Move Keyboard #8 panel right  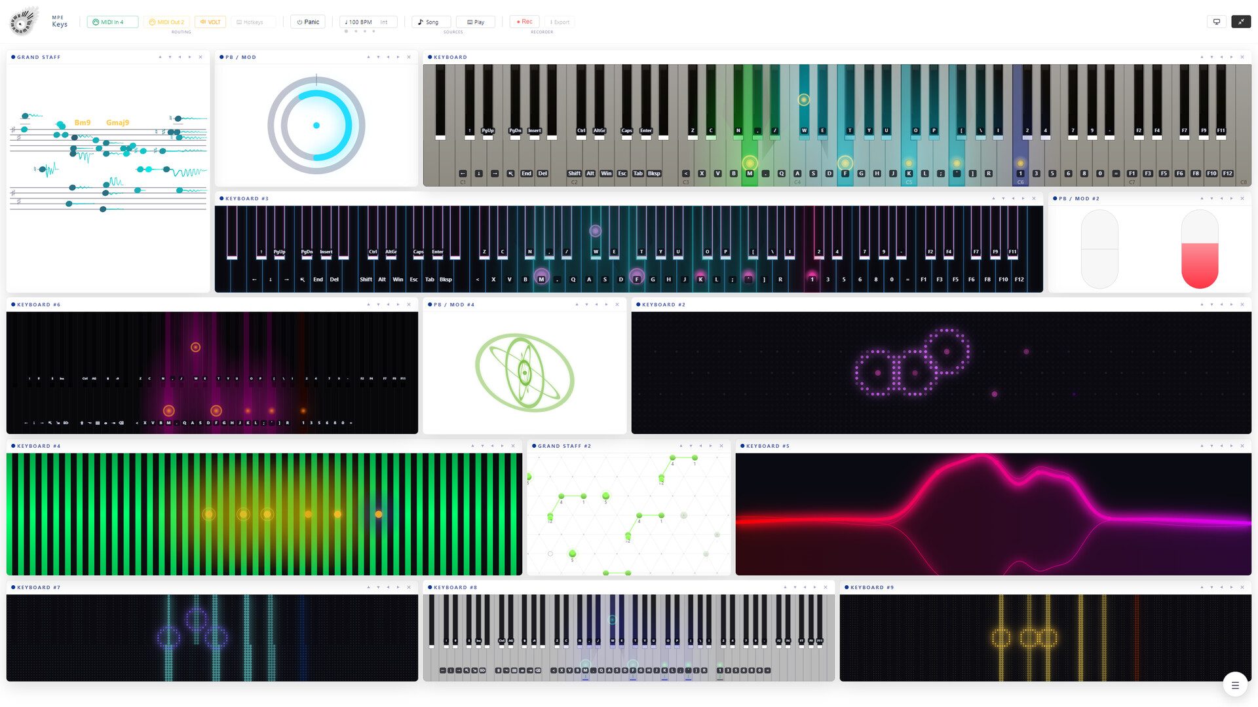coord(814,587)
